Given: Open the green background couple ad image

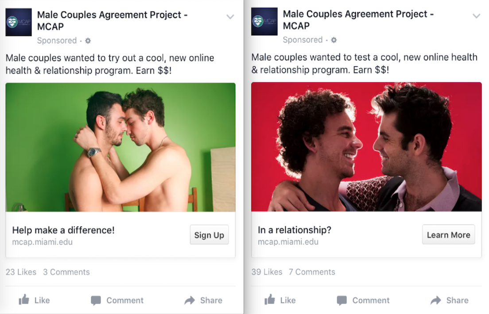Looking at the screenshot, I should coord(120,147).
